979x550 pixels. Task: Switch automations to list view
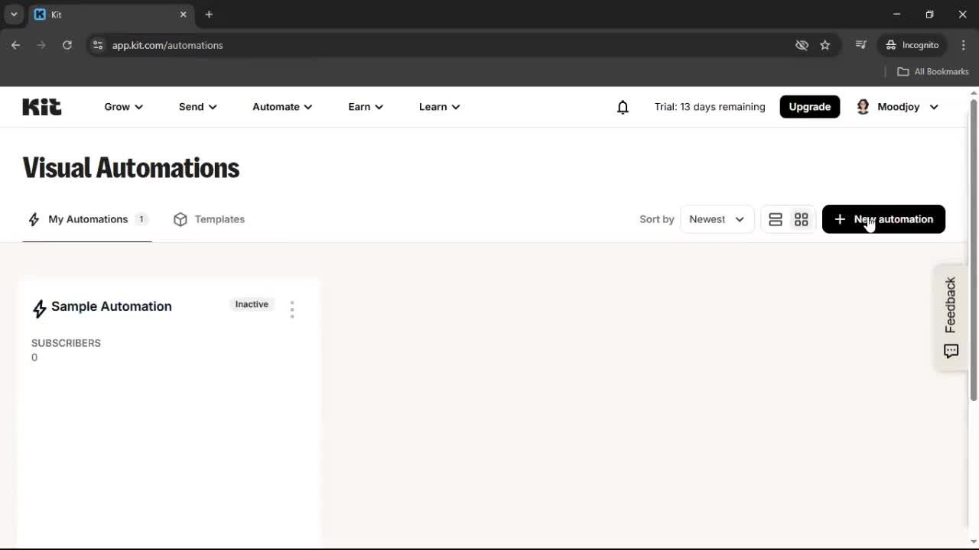click(x=776, y=219)
